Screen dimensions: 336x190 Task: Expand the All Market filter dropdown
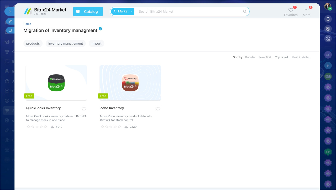[x=123, y=11]
